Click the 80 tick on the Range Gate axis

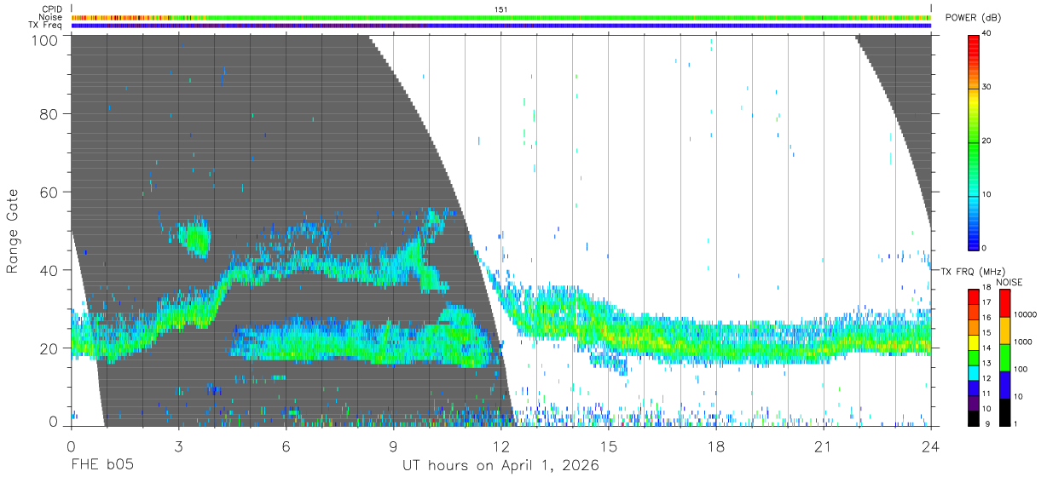pyautogui.click(x=49, y=113)
